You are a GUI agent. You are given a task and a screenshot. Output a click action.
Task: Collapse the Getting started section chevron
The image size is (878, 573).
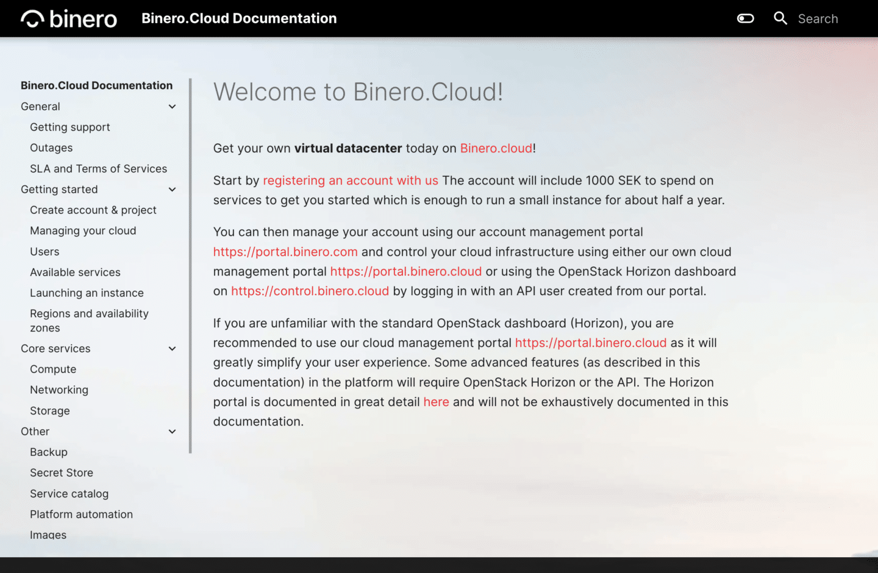click(172, 190)
